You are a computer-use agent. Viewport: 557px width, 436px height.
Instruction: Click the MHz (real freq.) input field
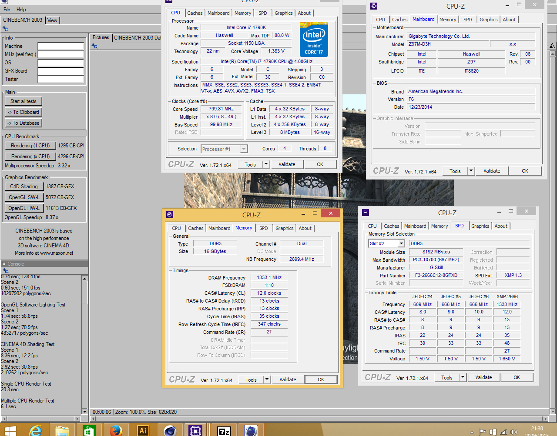60,54
